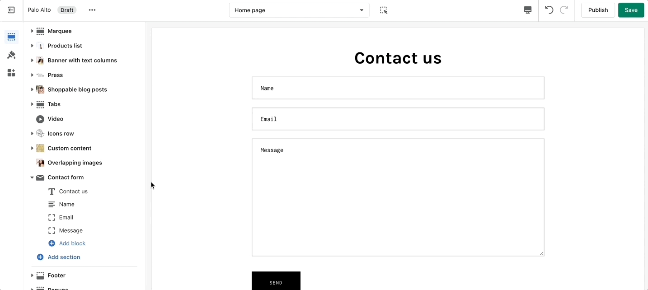
Task: Open the Sections panel icon
Action: (11, 37)
